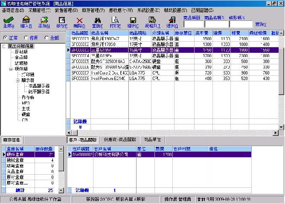Open the 銷售管理 menu
This screenshot has height=204, width=285.
coord(66,10)
